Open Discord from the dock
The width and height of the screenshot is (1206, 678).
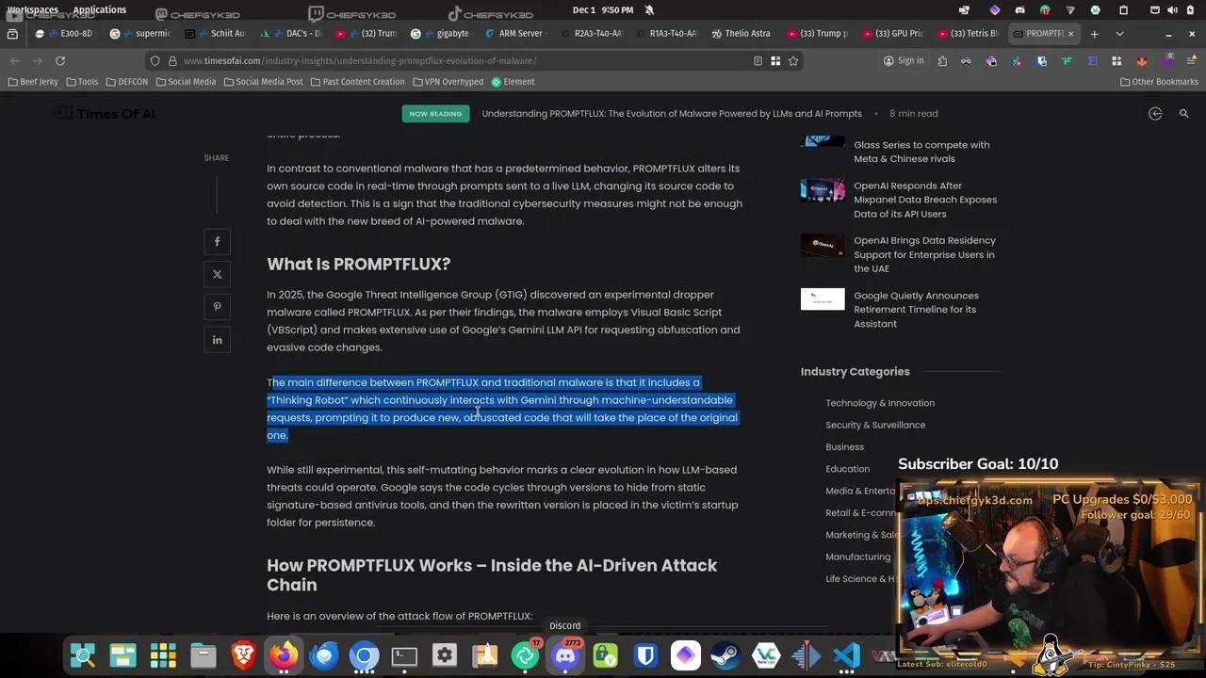565,655
